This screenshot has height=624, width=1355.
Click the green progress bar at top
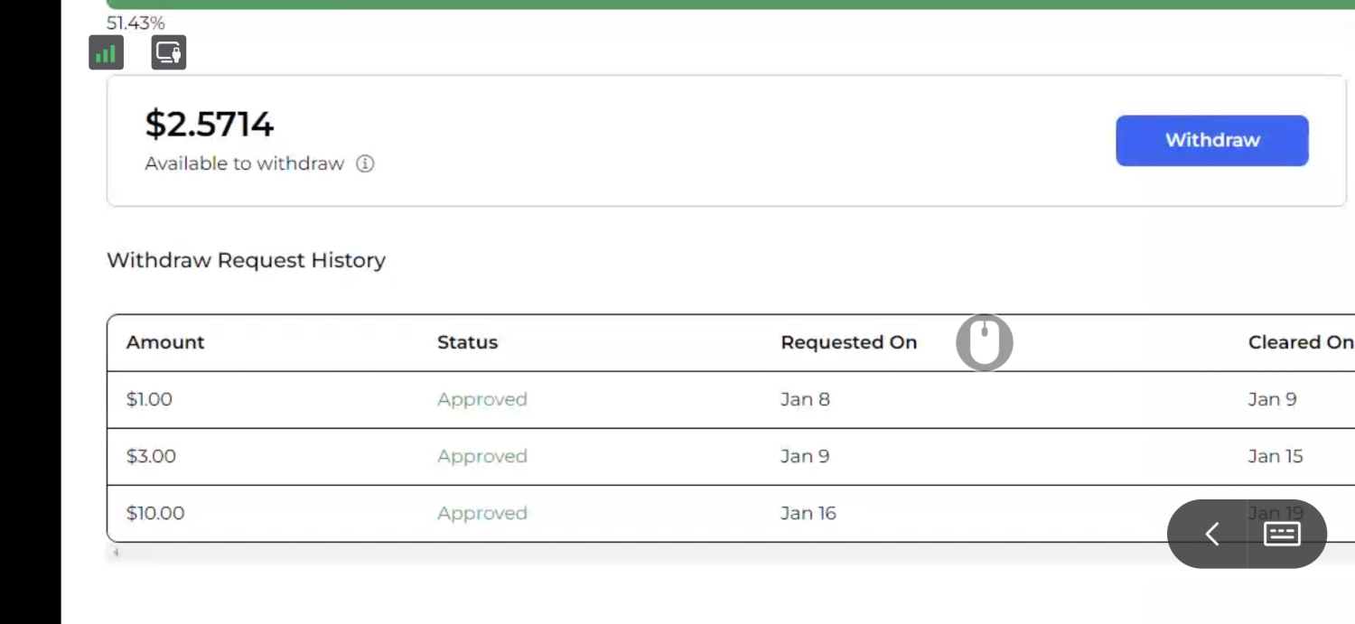coord(723,4)
